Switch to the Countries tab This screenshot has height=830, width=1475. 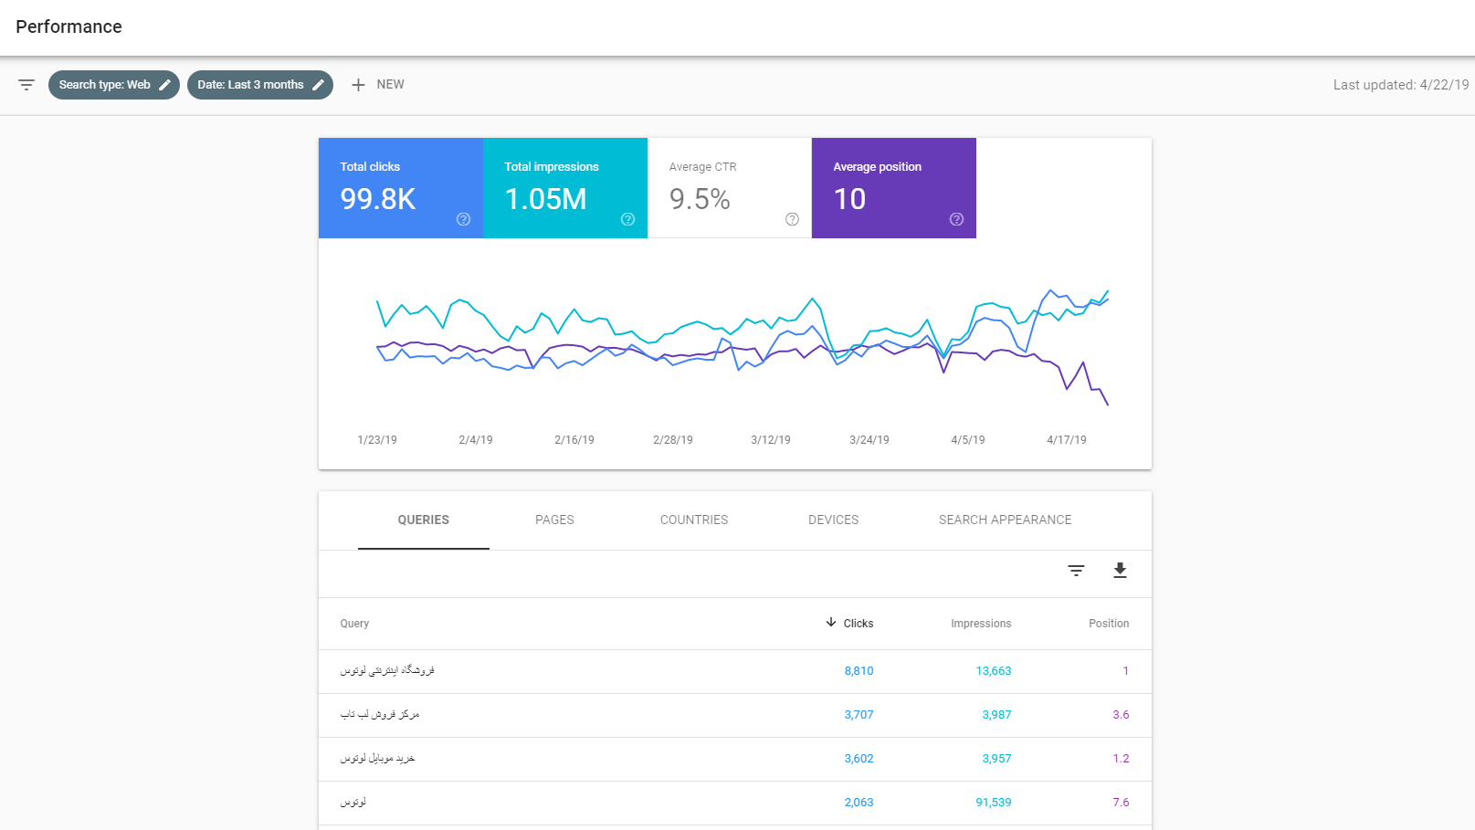[x=694, y=520]
